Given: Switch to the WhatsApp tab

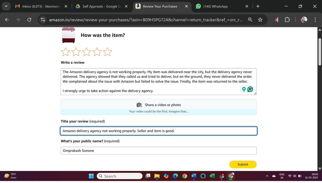Looking at the screenshot, I should (223, 6).
